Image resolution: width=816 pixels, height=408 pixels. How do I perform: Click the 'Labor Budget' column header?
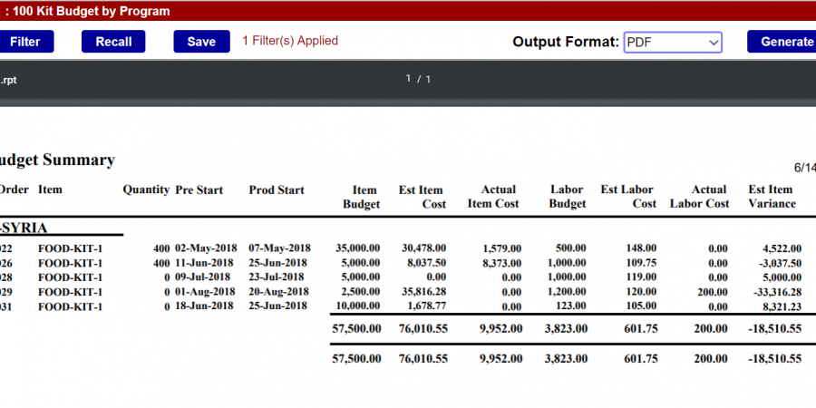(x=568, y=197)
